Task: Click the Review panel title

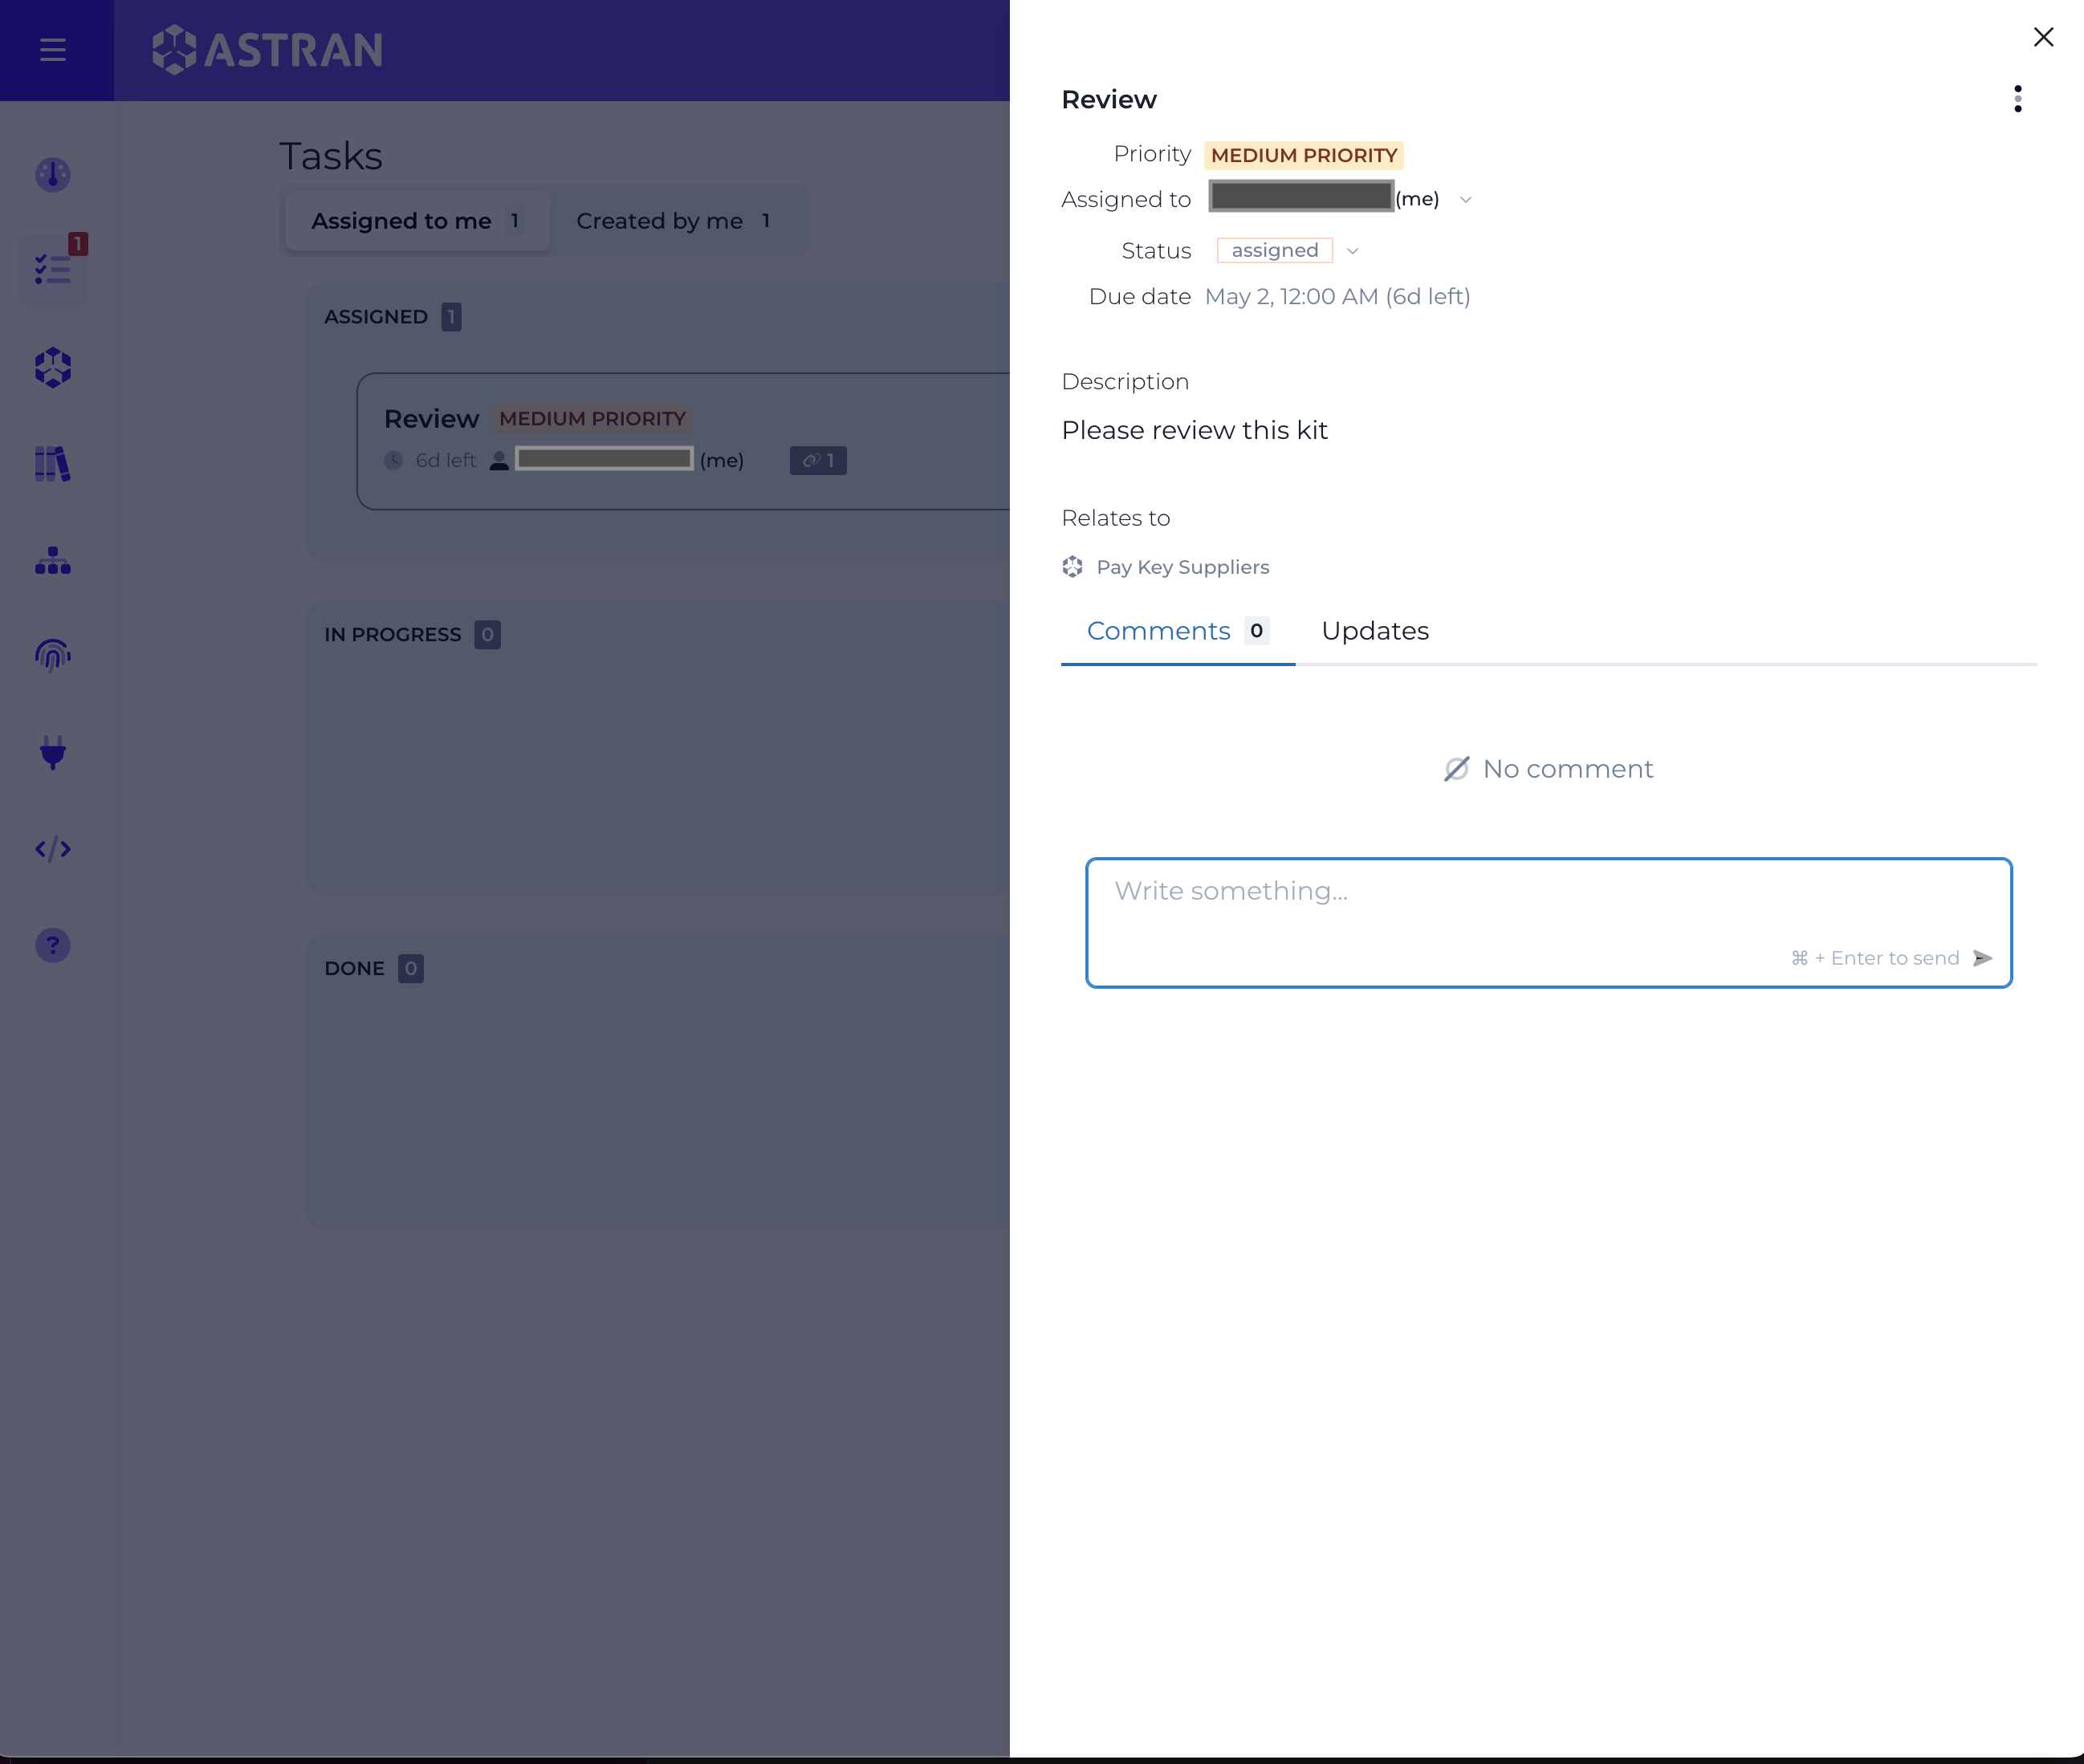Action: pos(1109,99)
